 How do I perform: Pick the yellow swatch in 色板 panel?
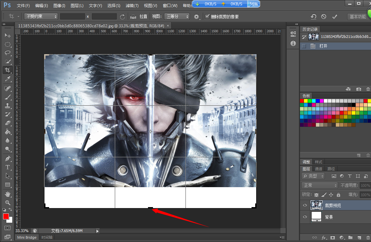click(x=306, y=101)
